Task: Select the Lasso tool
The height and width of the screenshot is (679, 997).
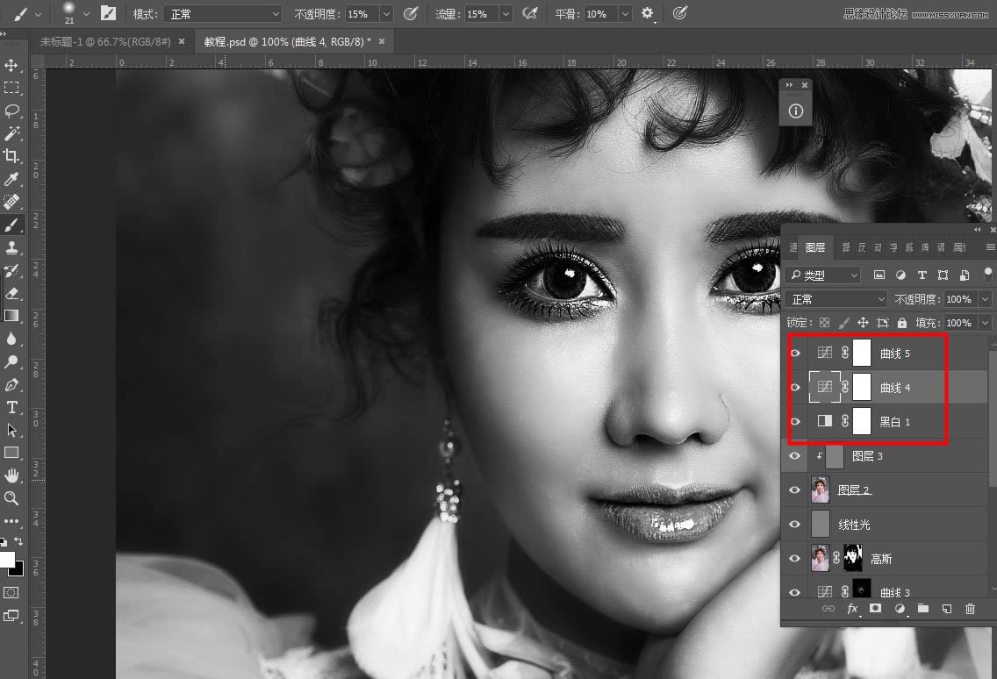Action: click(11, 111)
